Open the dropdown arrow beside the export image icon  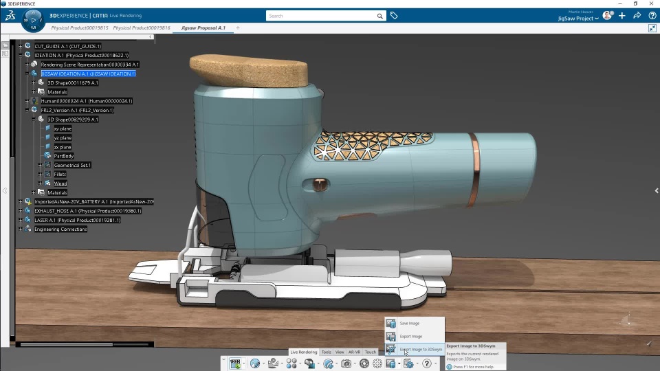tap(399, 364)
